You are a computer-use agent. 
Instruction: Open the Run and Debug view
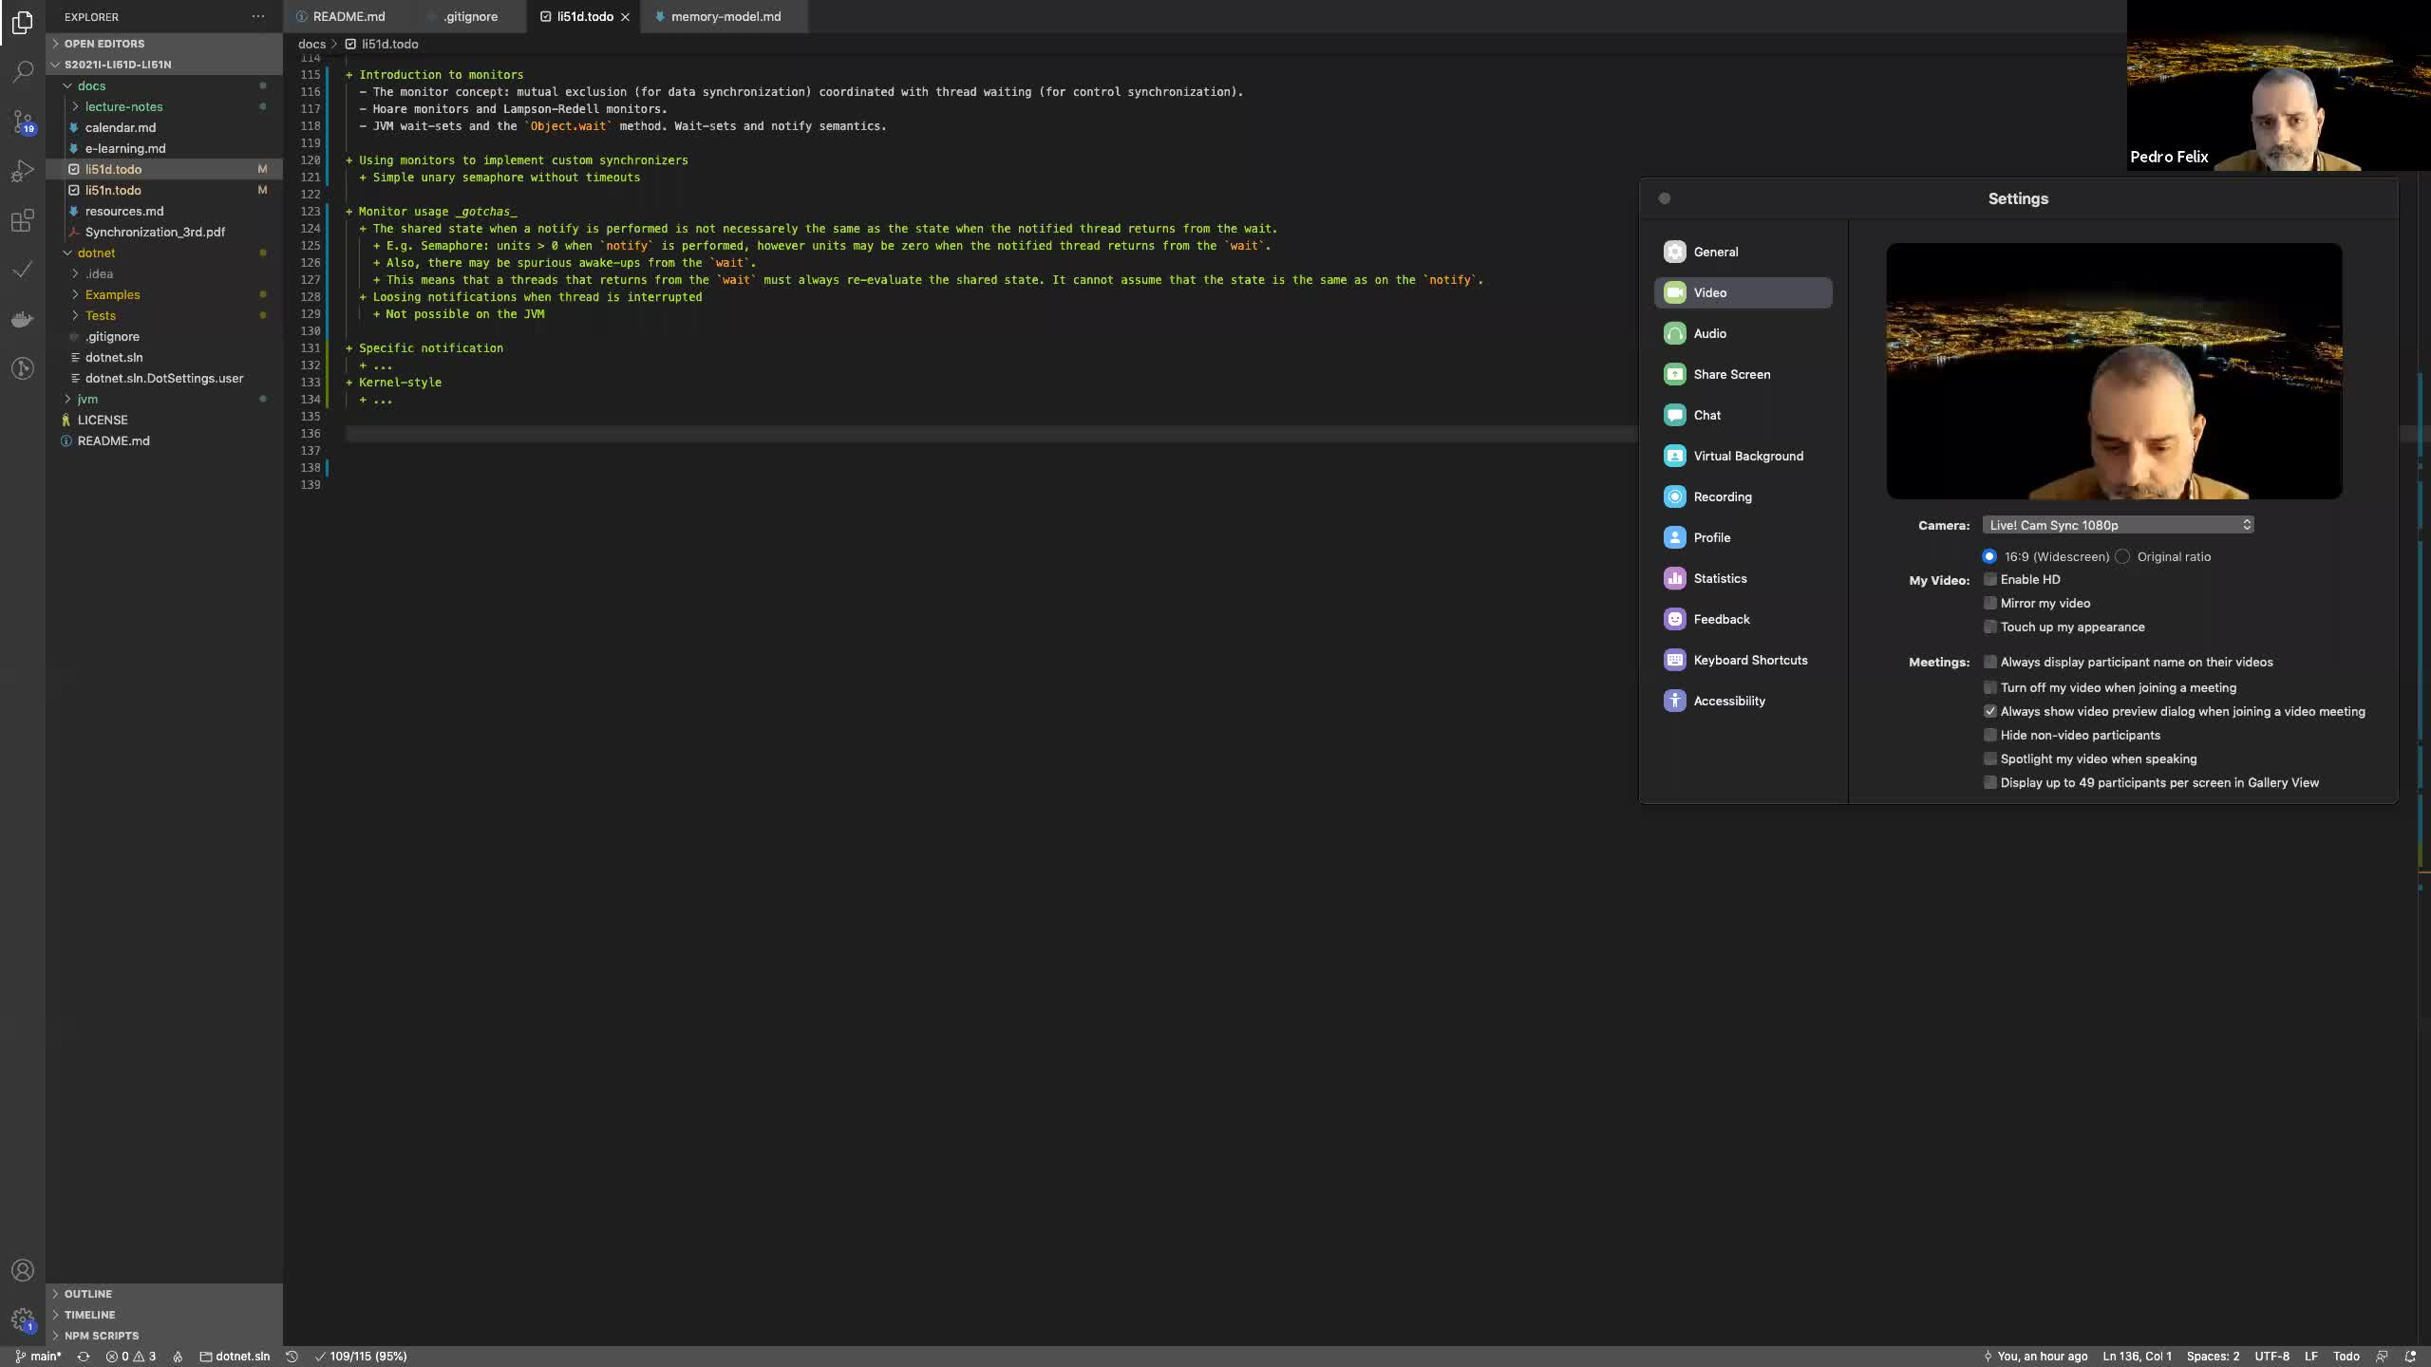click(23, 172)
